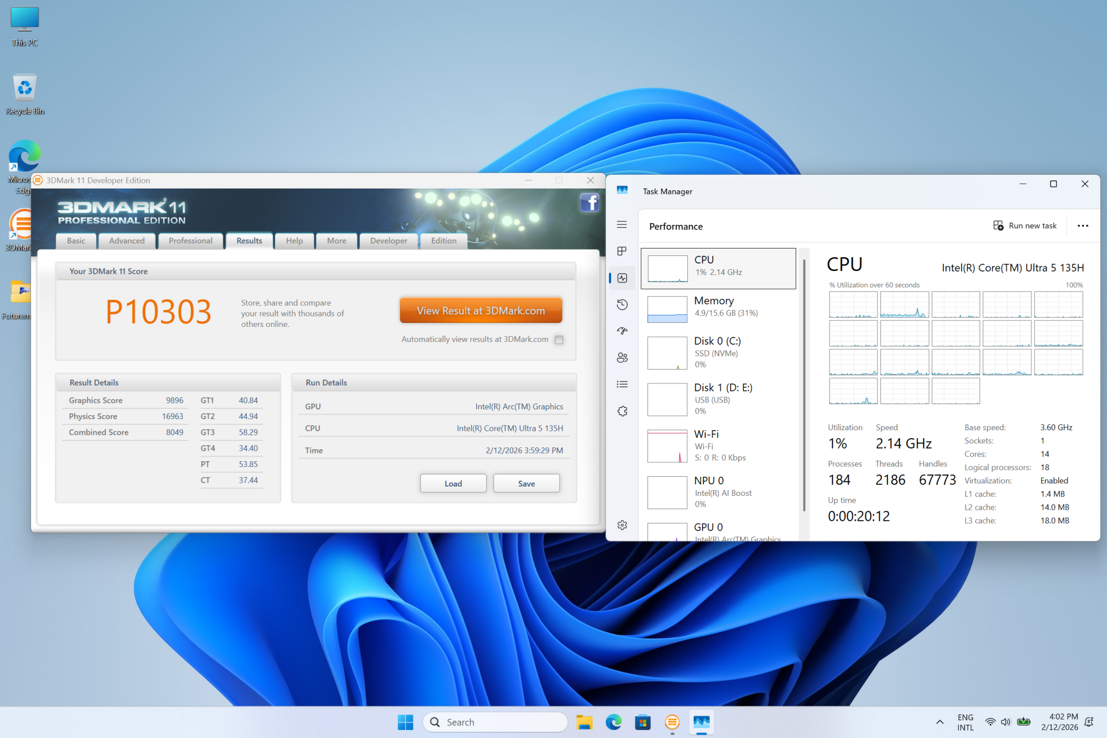Click the Facebook icon in 3DMark

[x=589, y=203]
